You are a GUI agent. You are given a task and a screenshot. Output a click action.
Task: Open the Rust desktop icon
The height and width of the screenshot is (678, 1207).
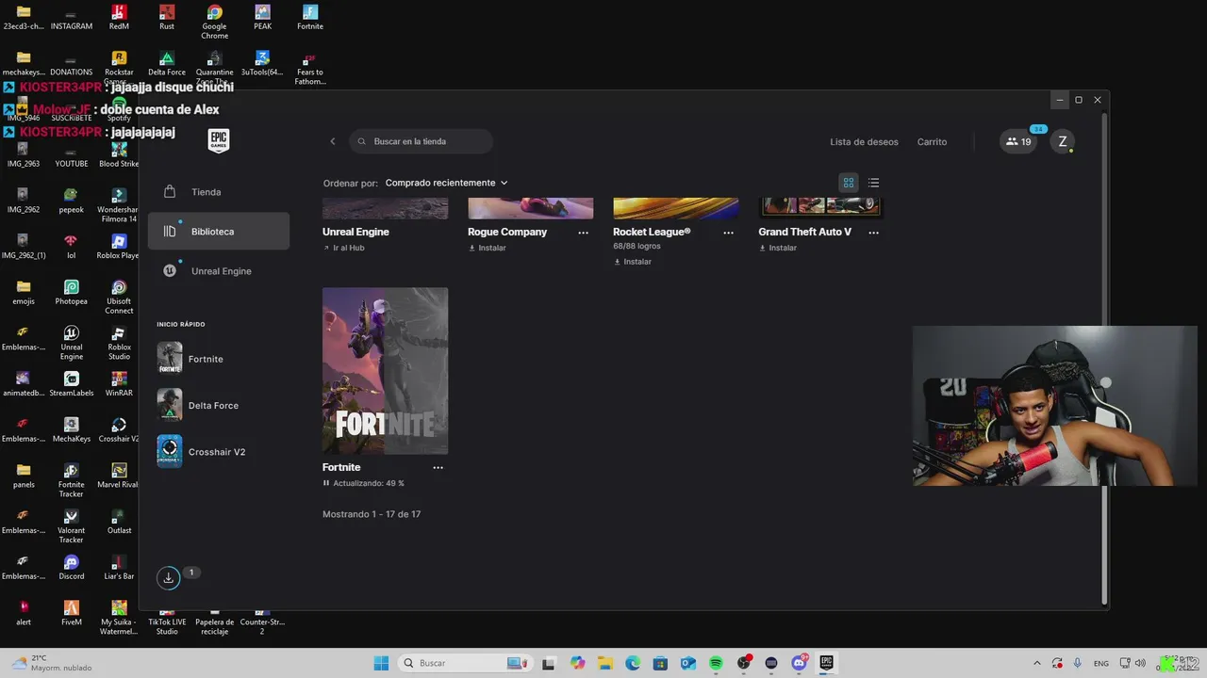coord(167,17)
